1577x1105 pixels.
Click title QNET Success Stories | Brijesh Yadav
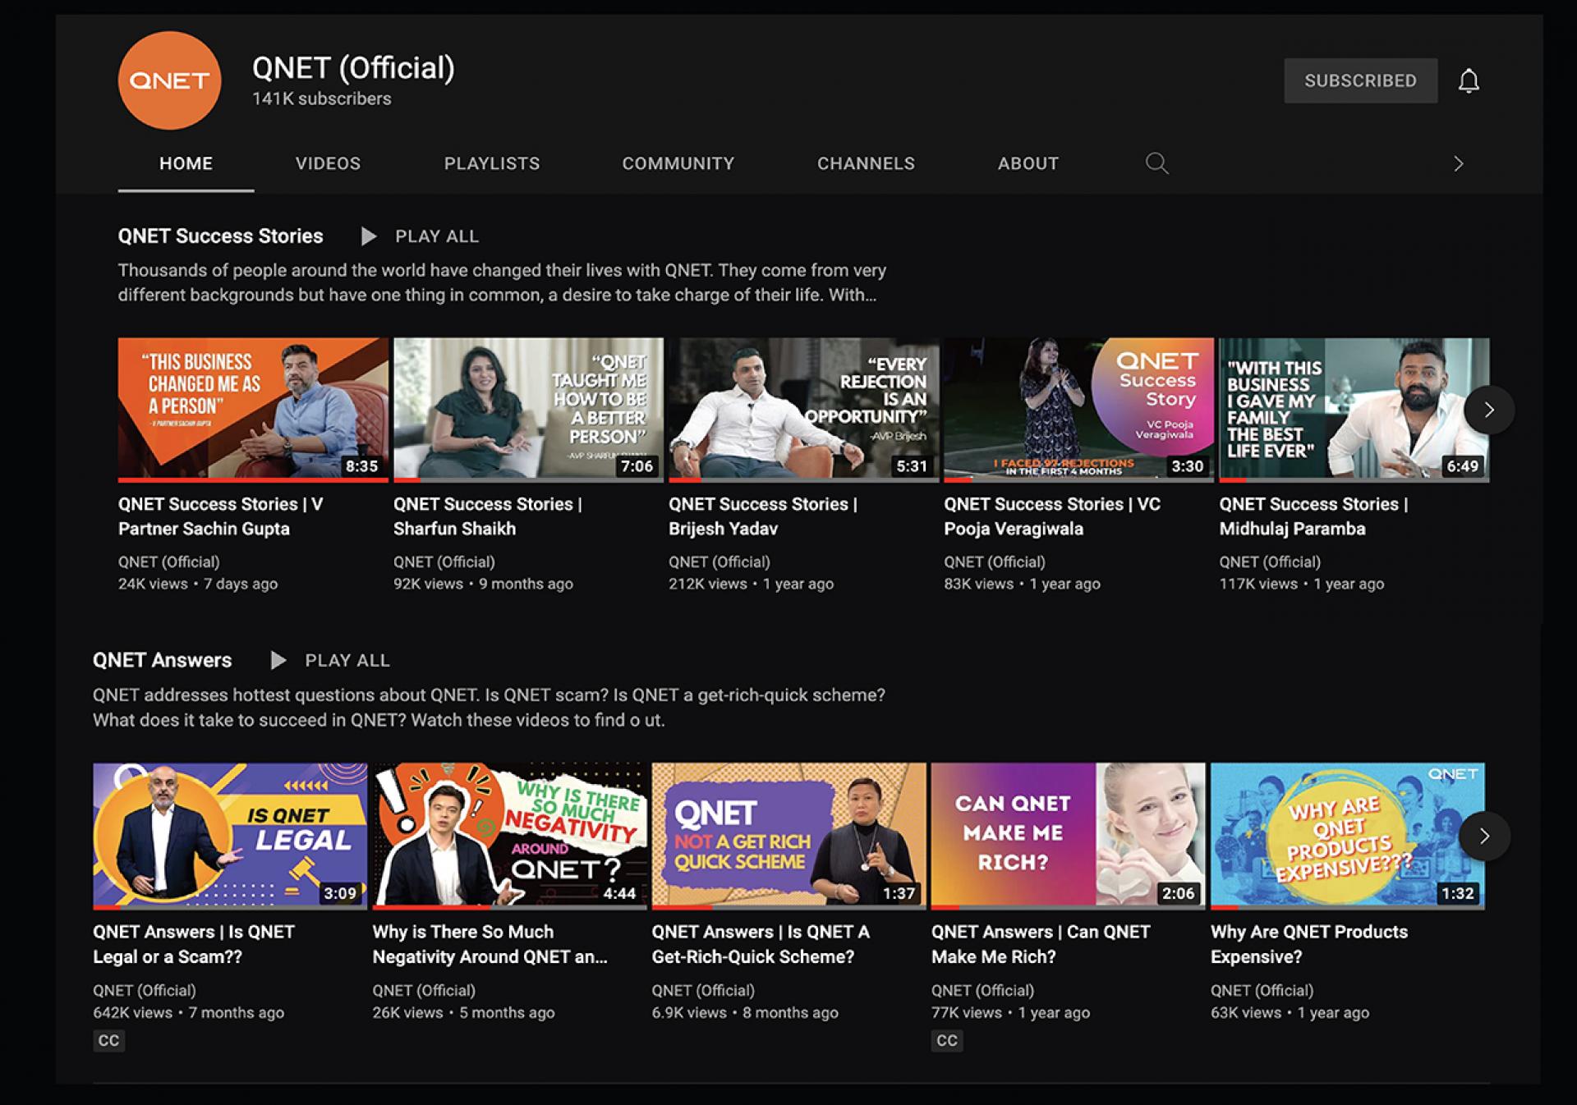[x=763, y=516]
